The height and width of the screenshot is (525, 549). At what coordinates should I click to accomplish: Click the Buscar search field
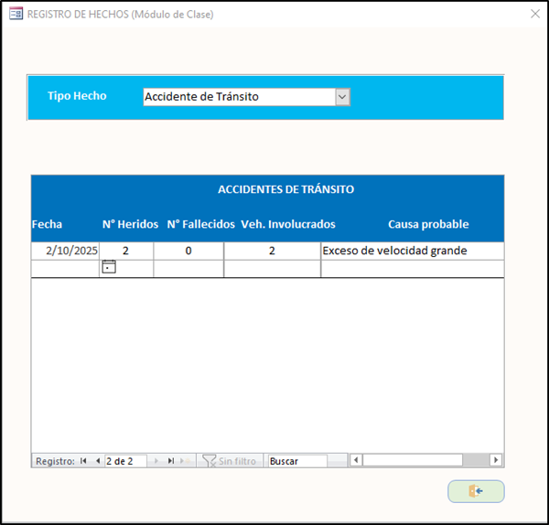(x=296, y=461)
